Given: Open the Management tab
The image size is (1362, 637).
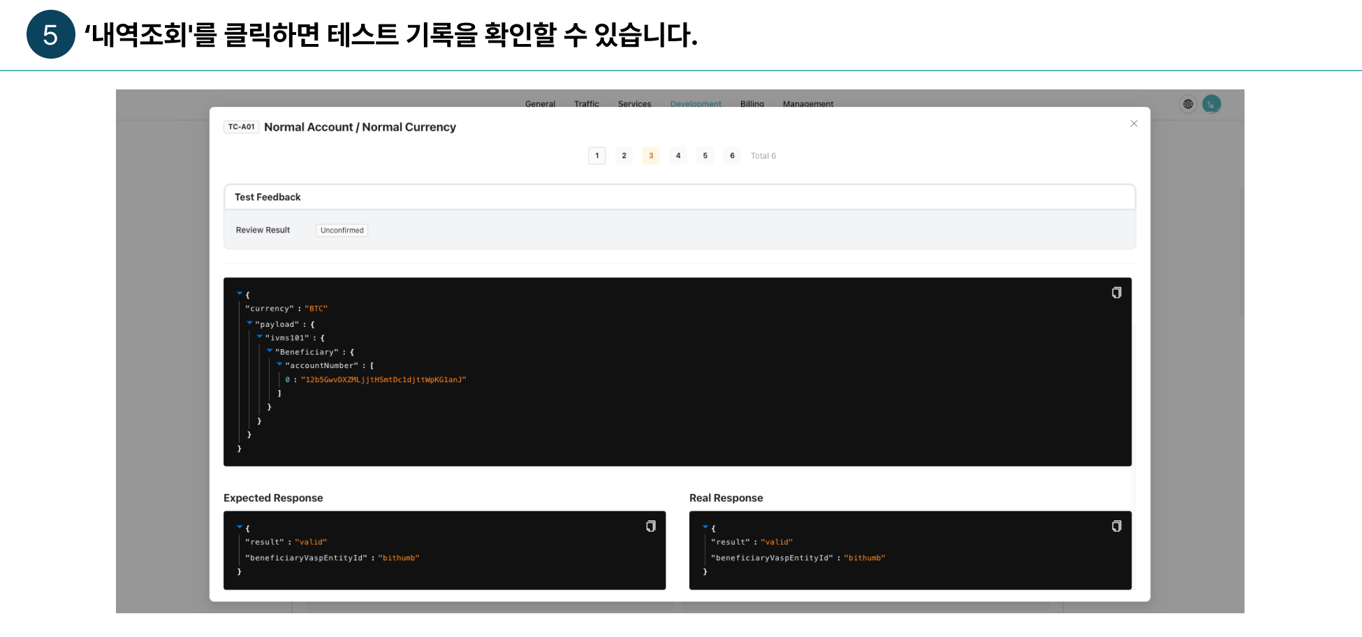Looking at the screenshot, I should click(x=808, y=103).
